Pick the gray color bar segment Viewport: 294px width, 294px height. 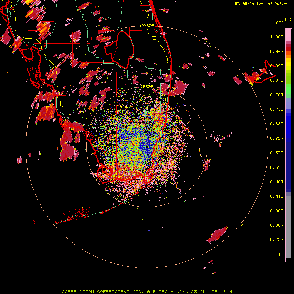288,227
